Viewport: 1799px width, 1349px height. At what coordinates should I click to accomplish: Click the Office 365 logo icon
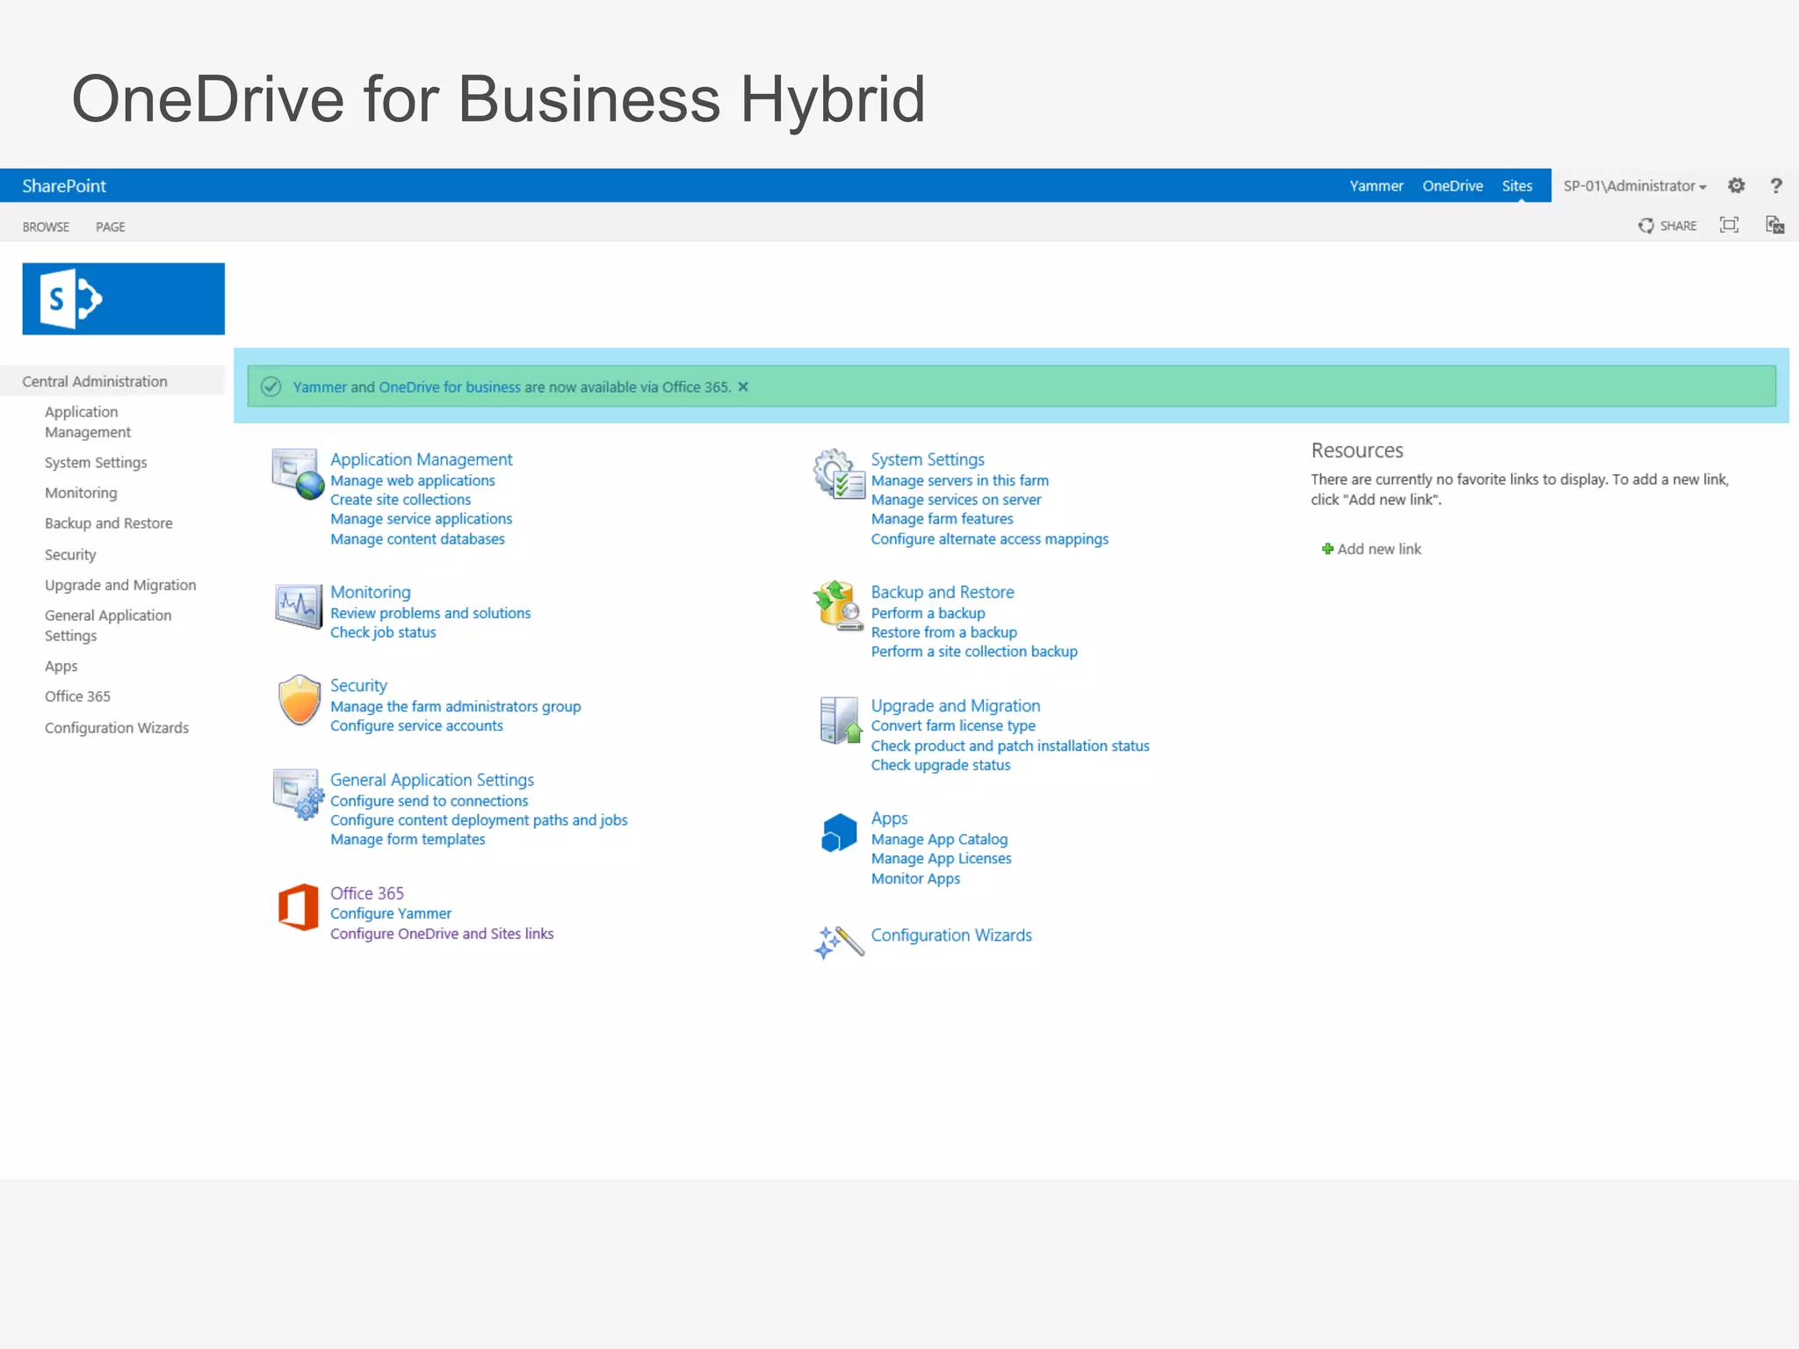pos(298,907)
